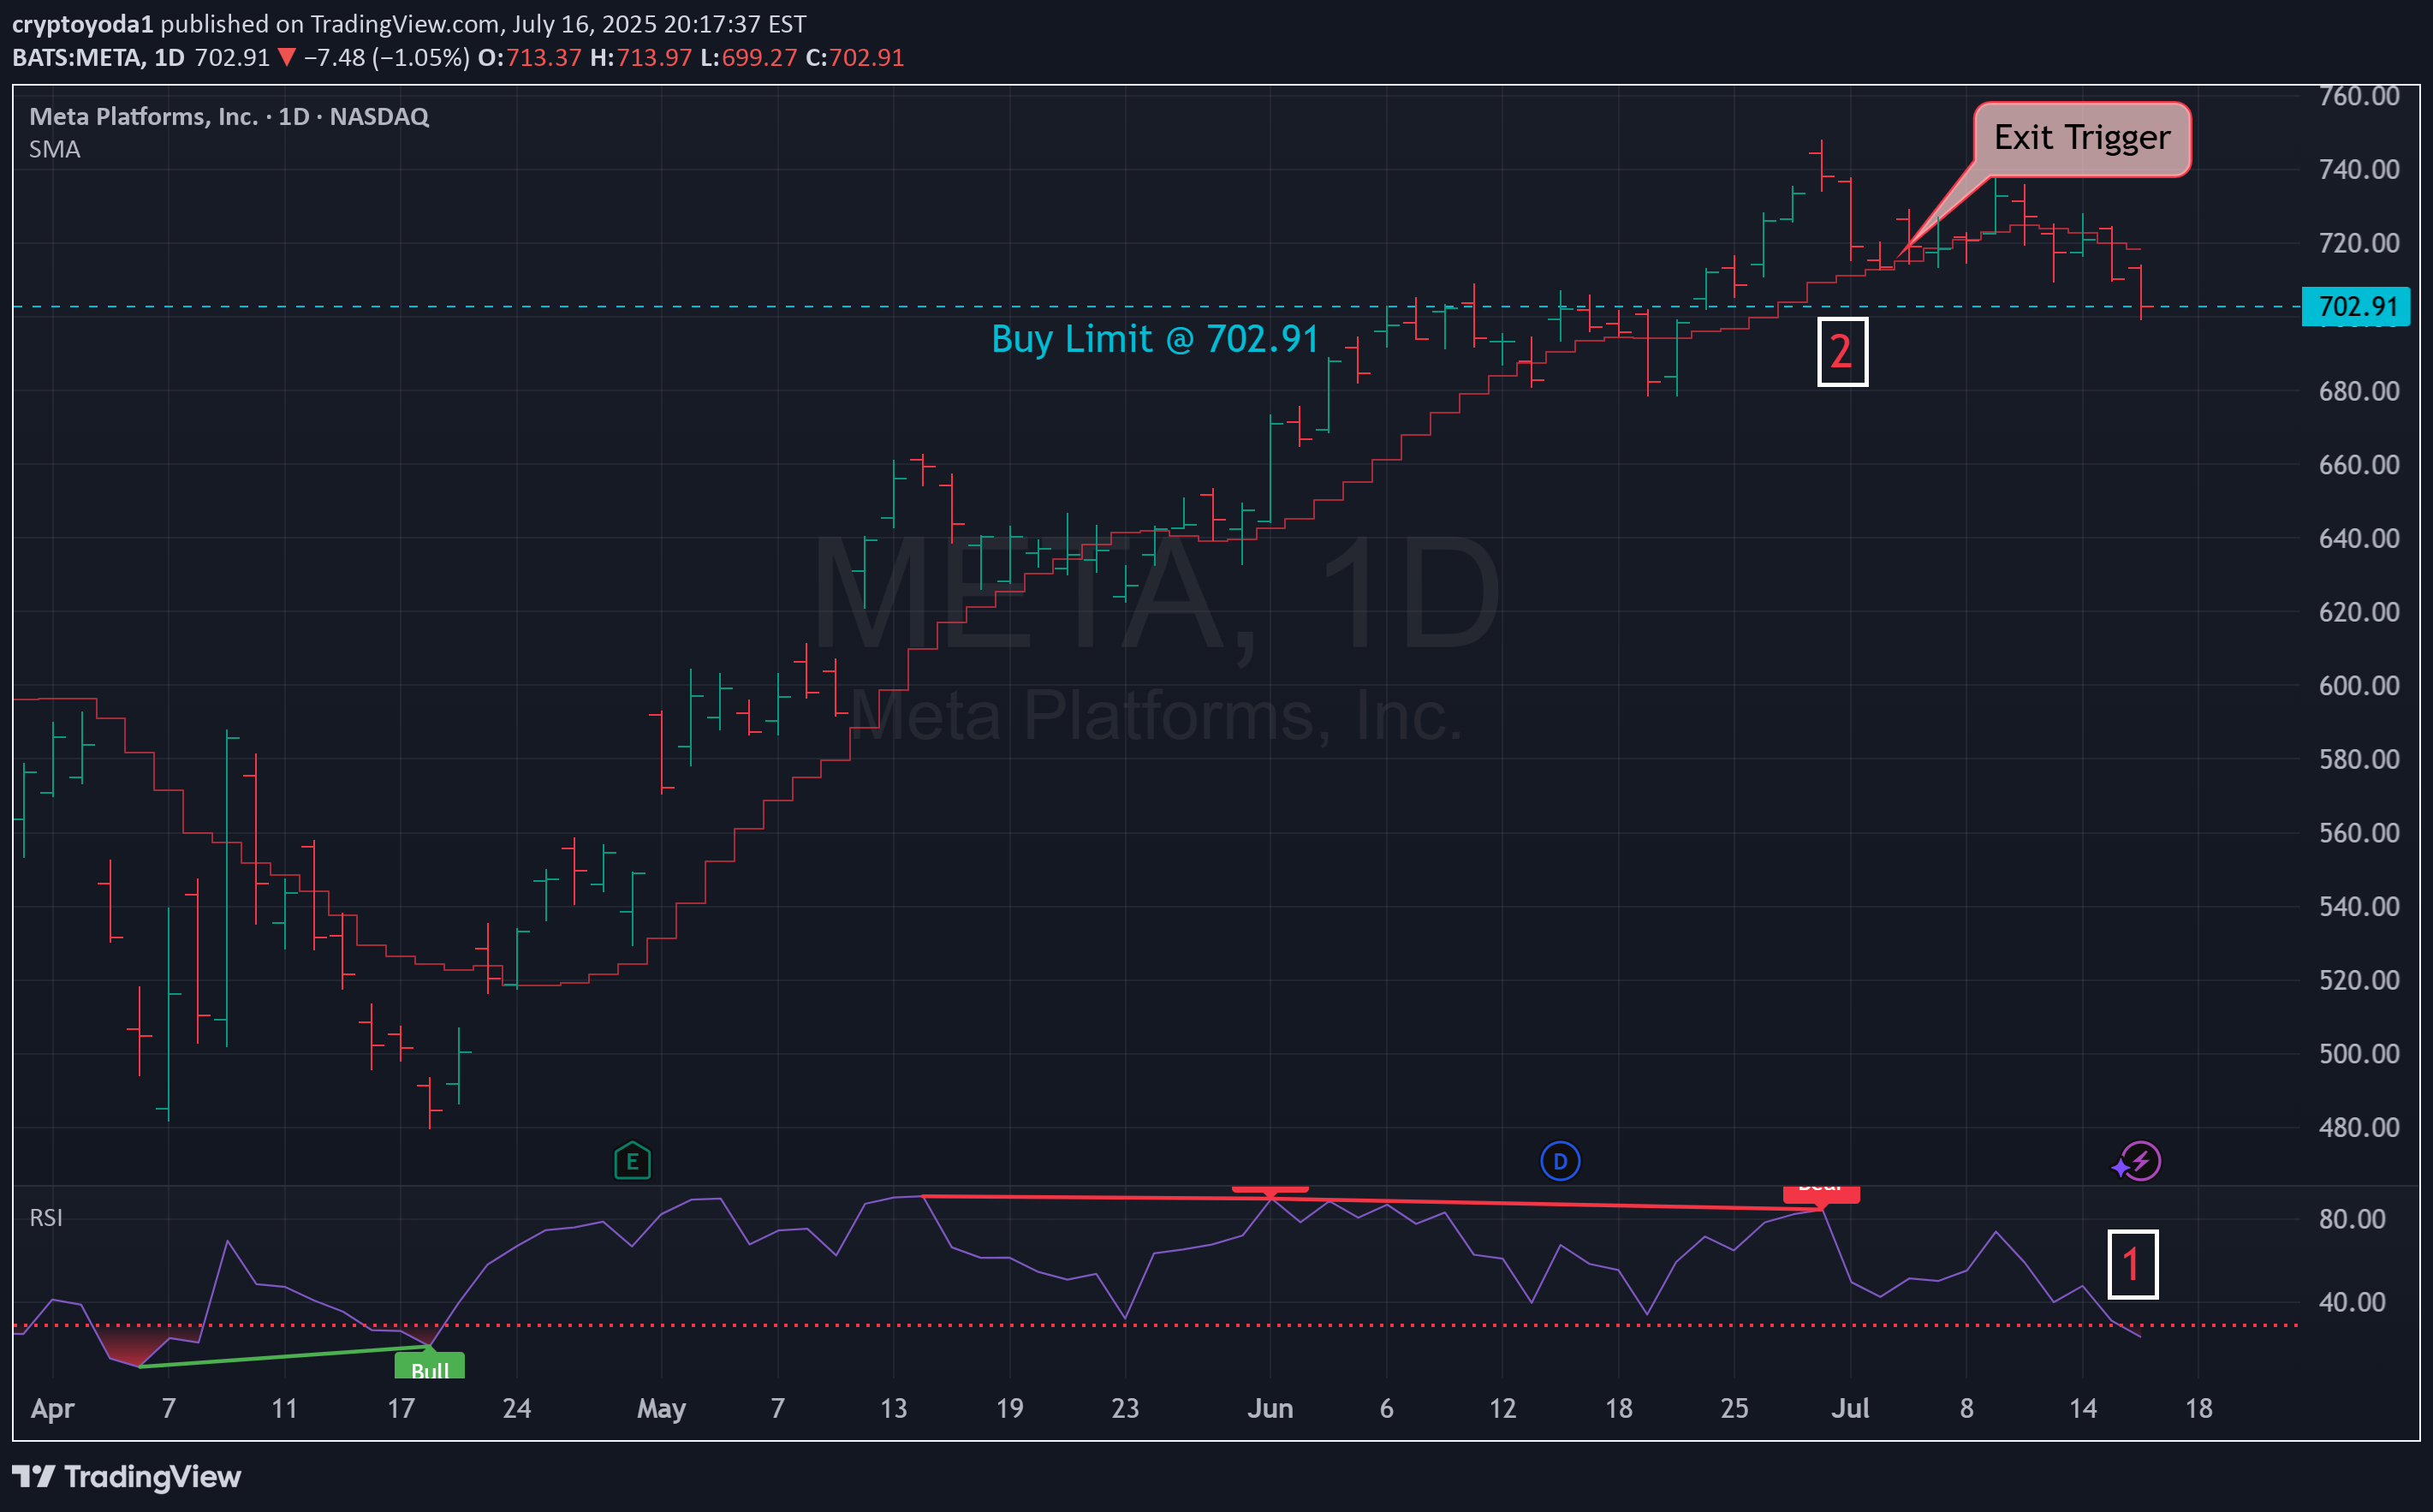Click the Buy Limit @ 702.91 text

(1155, 339)
